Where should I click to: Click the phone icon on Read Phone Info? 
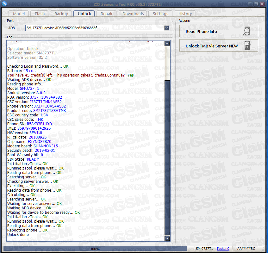[x=247, y=31]
